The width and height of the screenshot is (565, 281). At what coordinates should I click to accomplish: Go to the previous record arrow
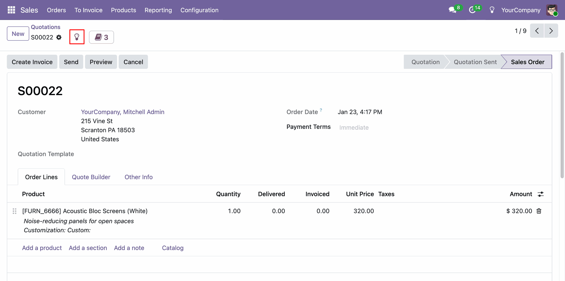point(537,31)
